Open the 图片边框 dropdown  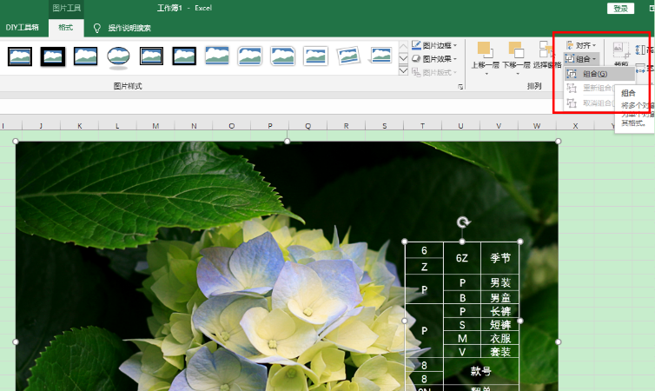(x=434, y=45)
